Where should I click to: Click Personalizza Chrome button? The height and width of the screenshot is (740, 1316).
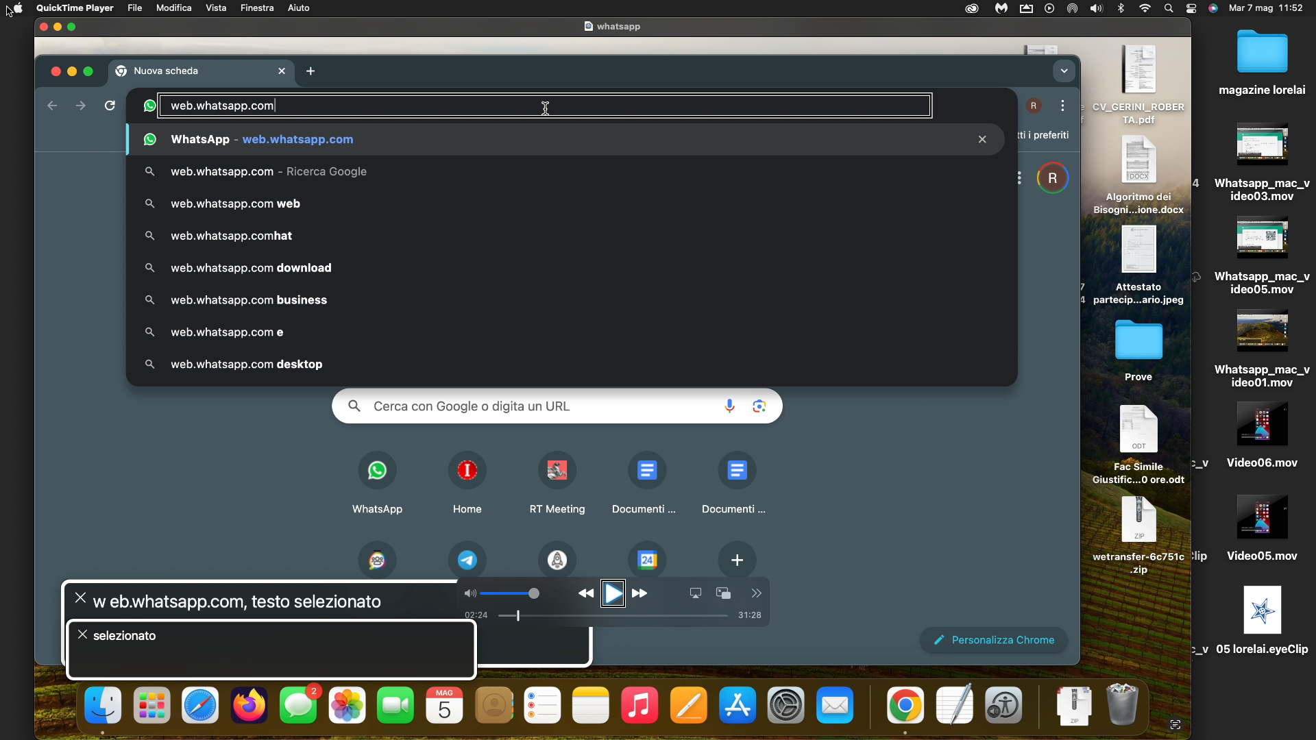tap(993, 640)
